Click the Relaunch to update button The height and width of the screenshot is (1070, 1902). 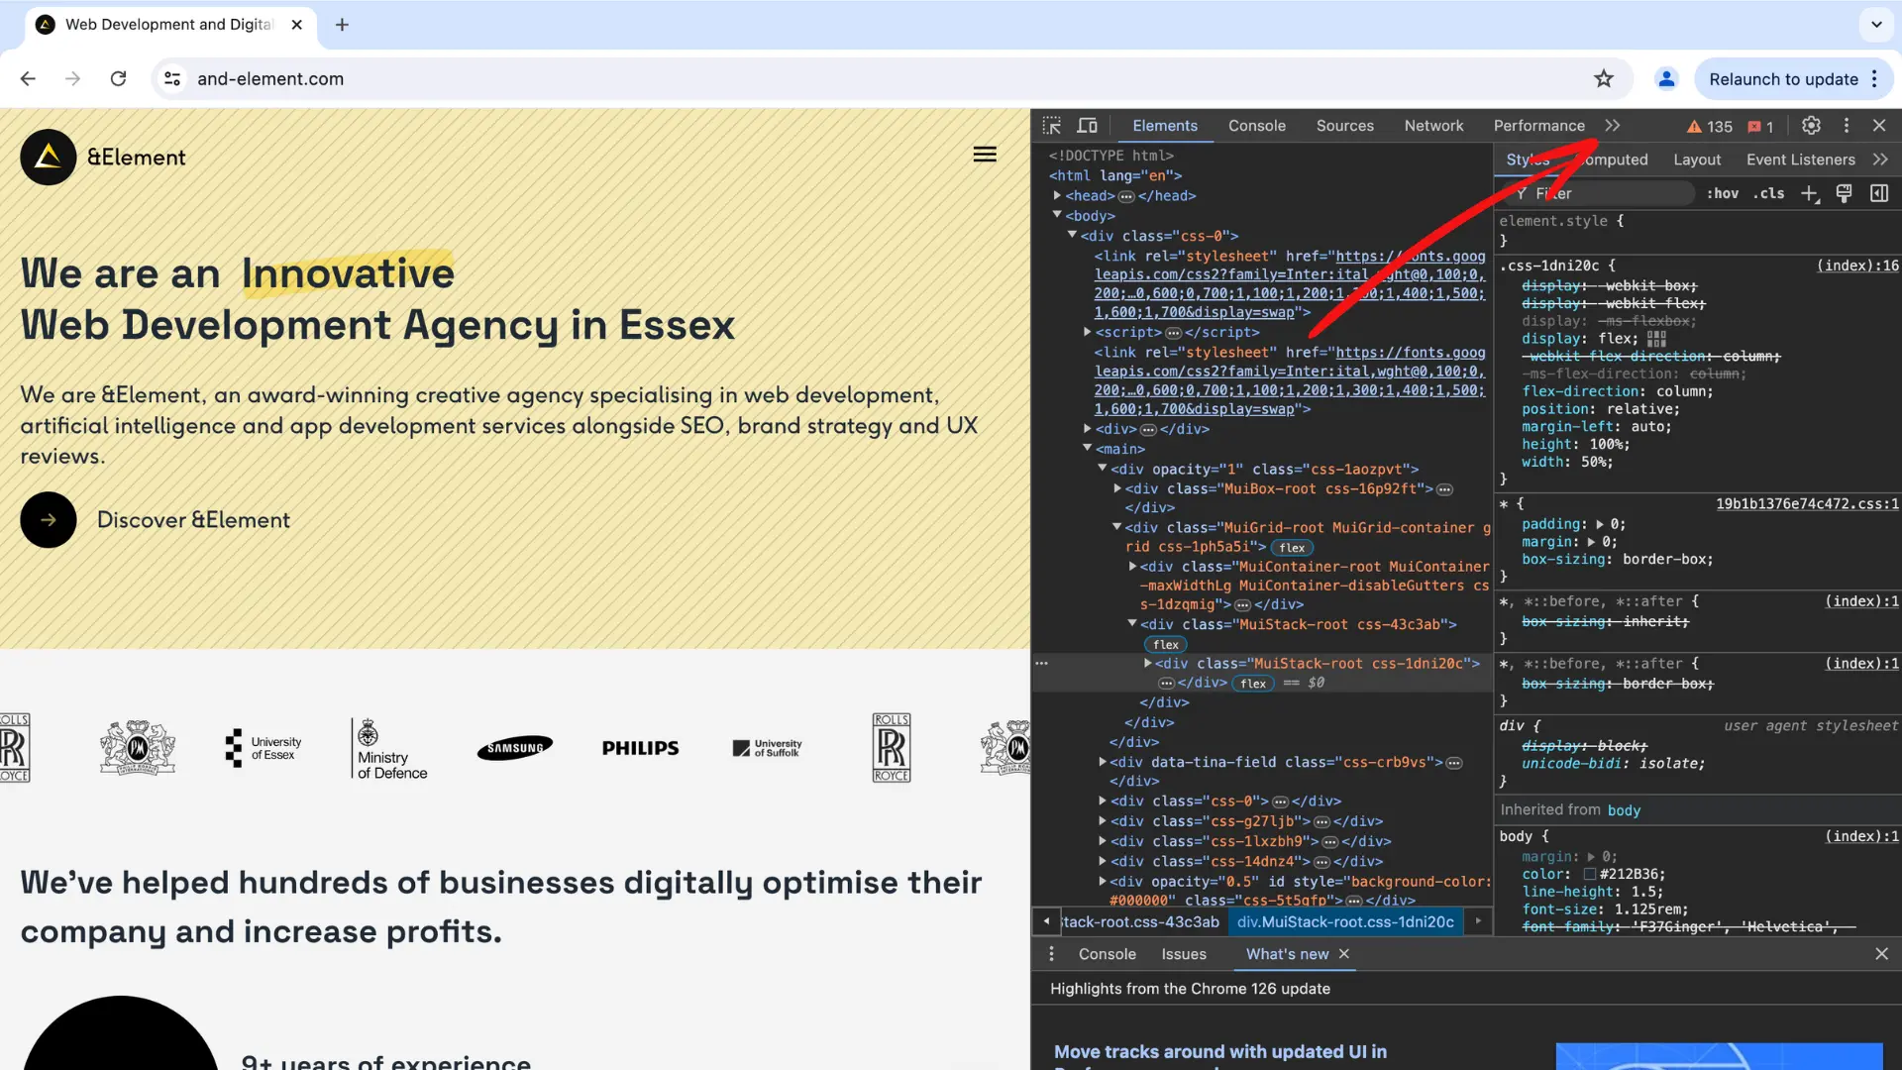point(1783,79)
